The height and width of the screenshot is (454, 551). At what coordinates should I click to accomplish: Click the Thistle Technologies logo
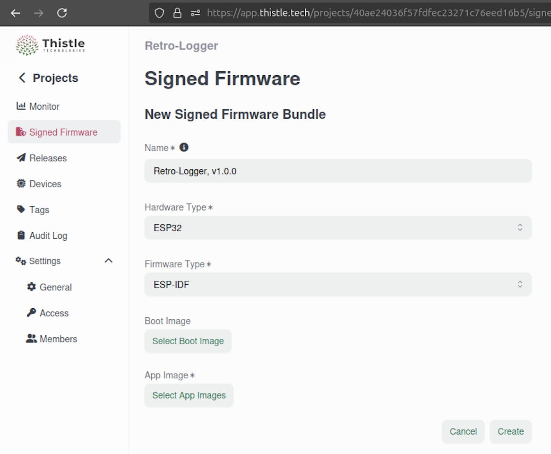point(51,45)
